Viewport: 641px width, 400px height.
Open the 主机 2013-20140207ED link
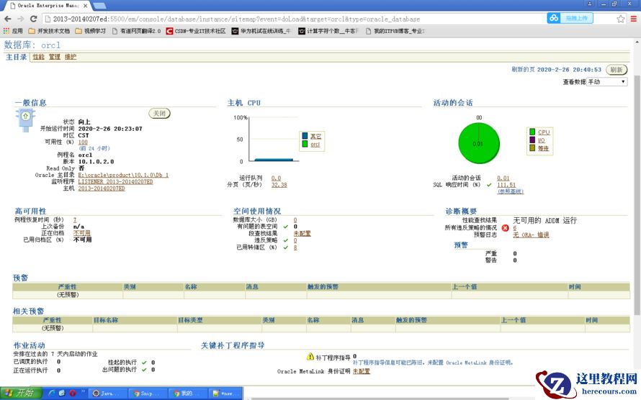tap(102, 188)
